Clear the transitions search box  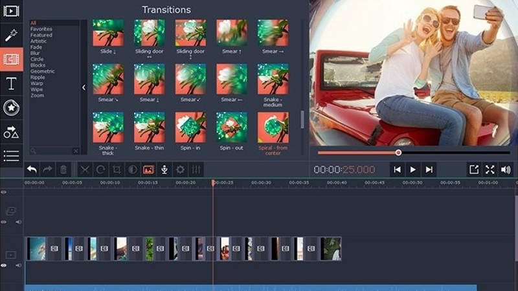(x=76, y=151)
